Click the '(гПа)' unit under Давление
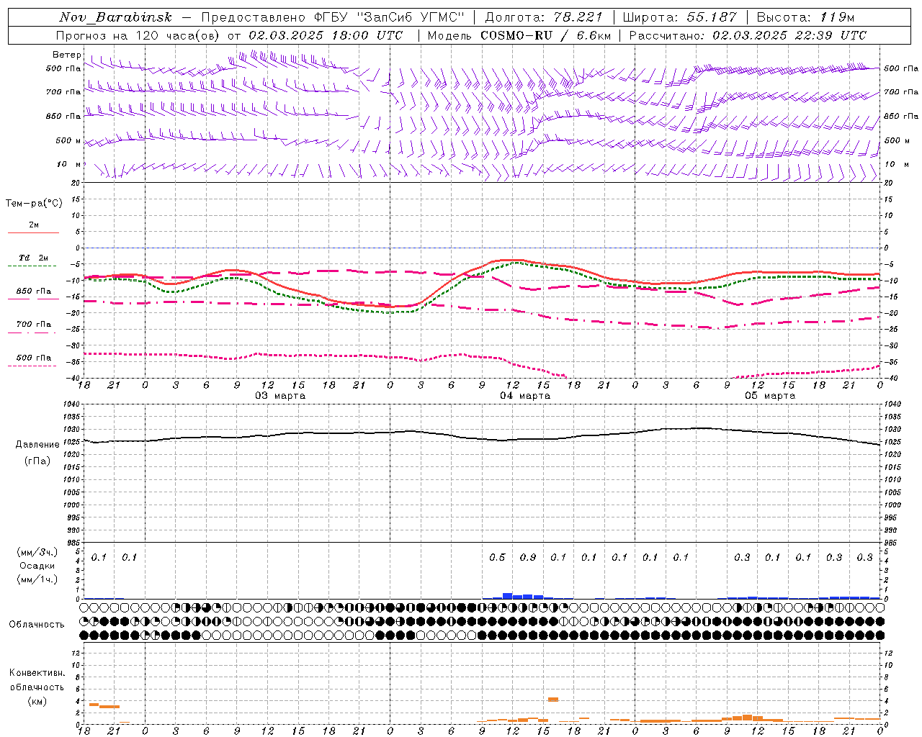922x737 pixels. 37,461
